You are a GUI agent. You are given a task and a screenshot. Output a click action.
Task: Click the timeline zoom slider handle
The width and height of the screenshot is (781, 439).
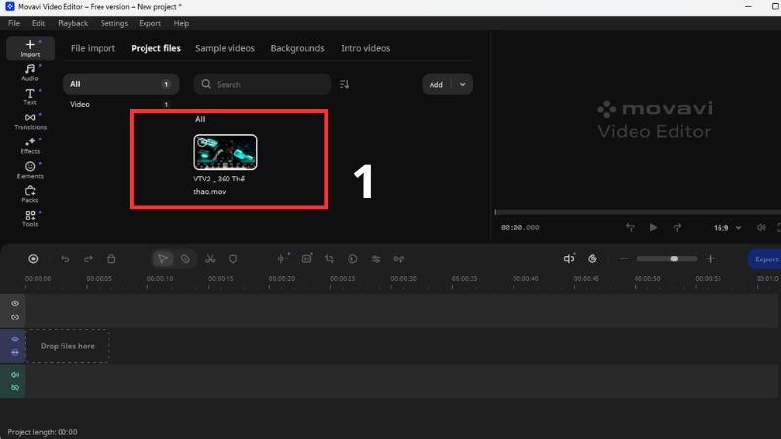tap(674, 259)
